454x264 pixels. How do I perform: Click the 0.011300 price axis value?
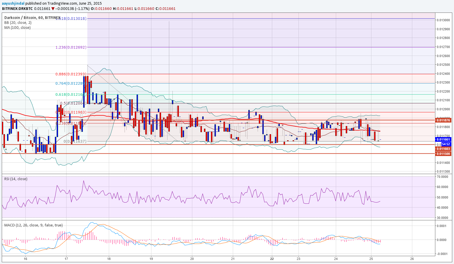pyautogui.click(x=443, y=172)
